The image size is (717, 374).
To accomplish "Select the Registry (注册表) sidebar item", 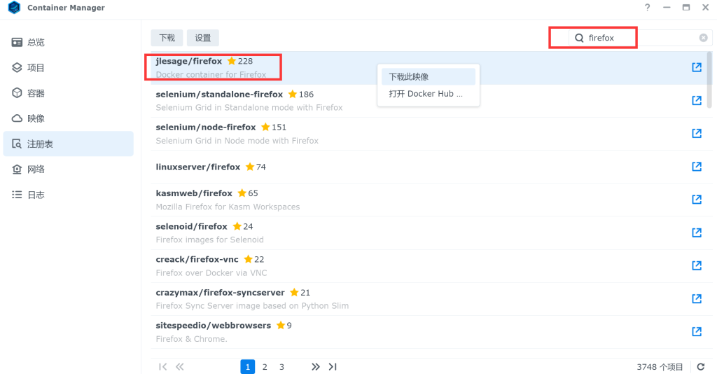I will [68, 144].
